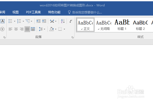Apply the 标题 1 style
The height and width of the screenshot is (102, 153).
122,25
